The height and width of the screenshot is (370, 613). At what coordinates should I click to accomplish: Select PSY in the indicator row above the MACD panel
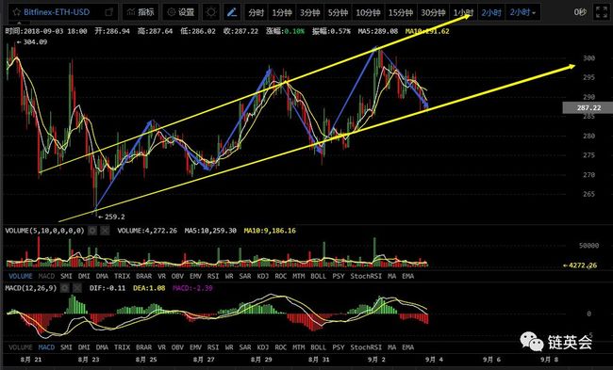[339, 276]
